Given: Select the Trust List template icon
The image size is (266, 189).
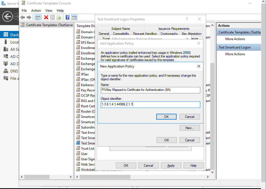Looking at the screenshot, I should 78,149.
